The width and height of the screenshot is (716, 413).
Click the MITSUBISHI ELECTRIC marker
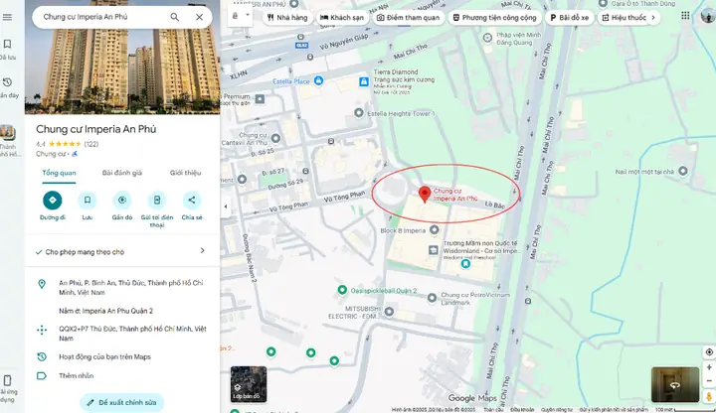coord(389,312)
